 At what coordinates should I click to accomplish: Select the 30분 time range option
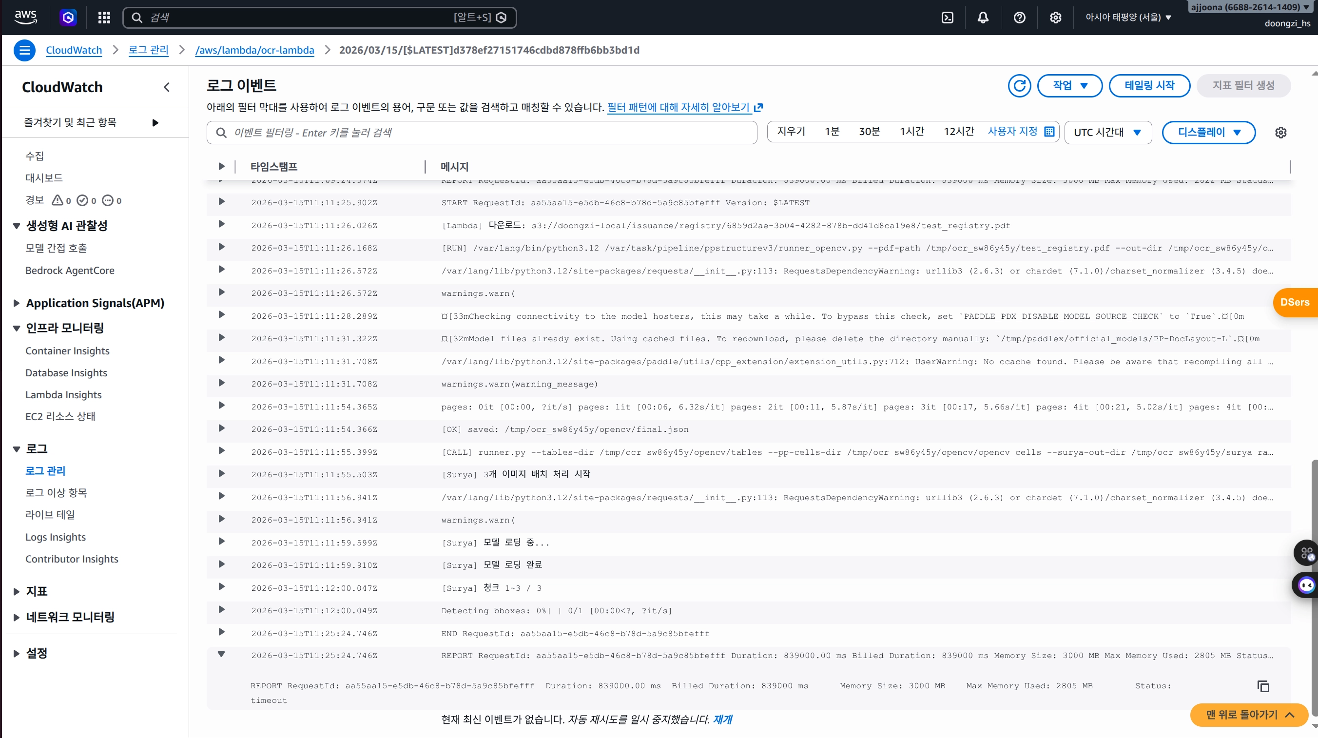[869, 132]
